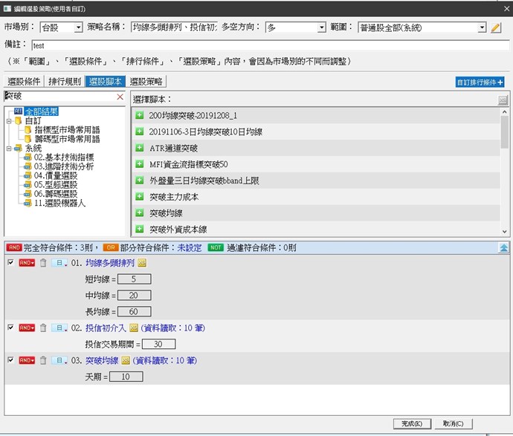Screen dimensions: 513x436
Task: Open the 市場別 dropdown showing 台股
Action: tap(61, 27)
